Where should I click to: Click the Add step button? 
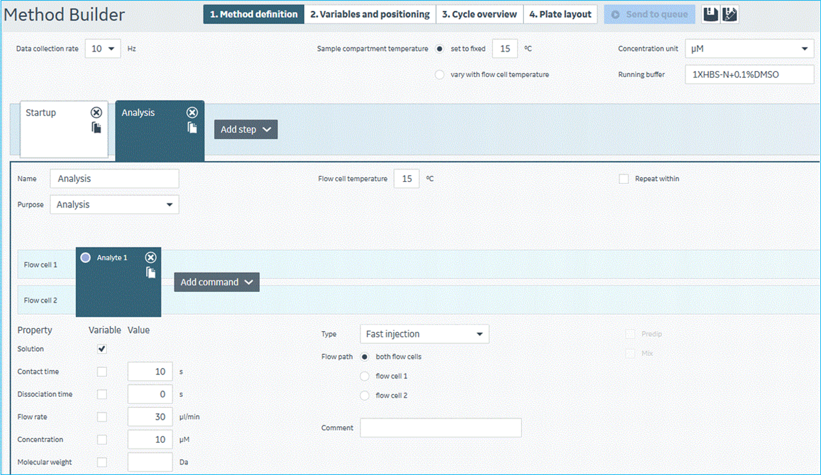pos(246,129)
